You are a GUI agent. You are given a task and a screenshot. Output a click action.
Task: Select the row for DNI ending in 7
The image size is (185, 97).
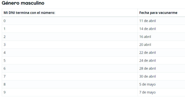tap(94, 76)
